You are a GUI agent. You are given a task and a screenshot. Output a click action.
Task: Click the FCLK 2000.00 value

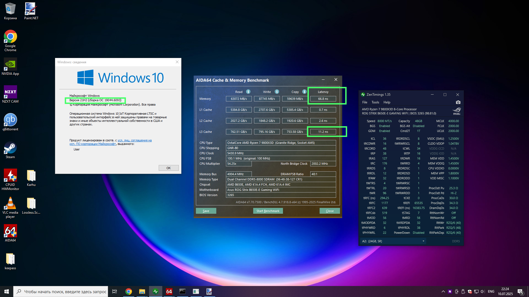tap(454, 126)
